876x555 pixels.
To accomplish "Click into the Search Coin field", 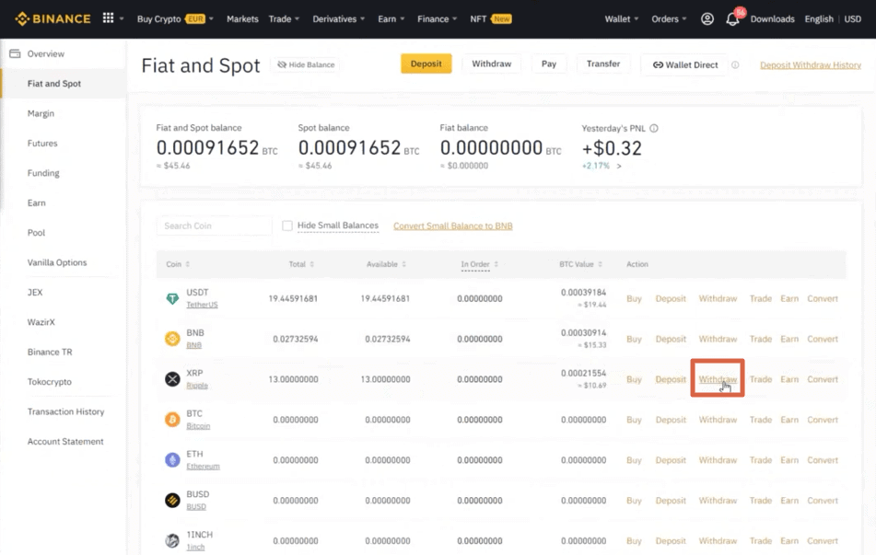I will (x=214, y=225).
